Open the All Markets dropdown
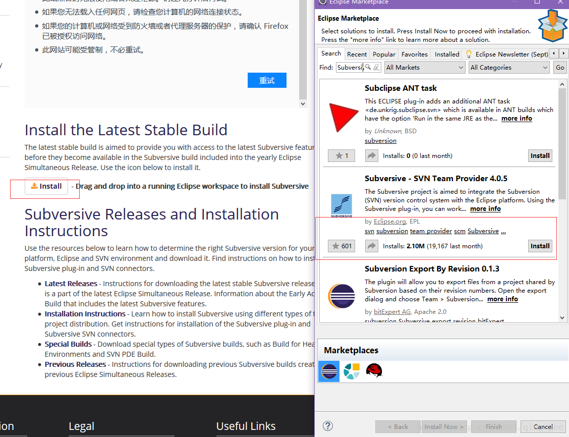 coord(425,68)
